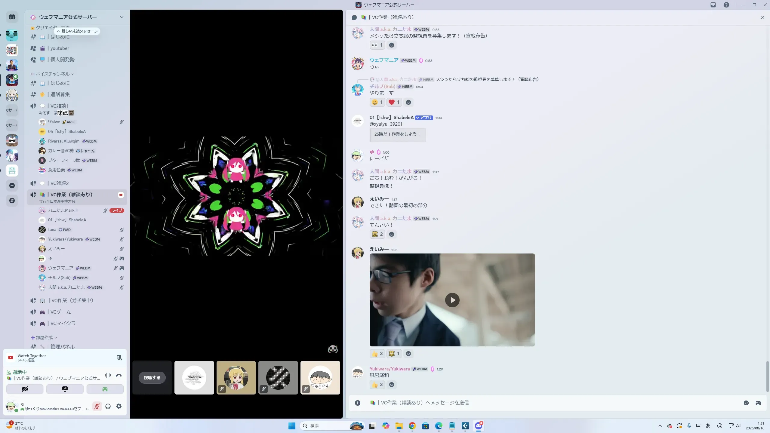Screen dimensions: 770x433
Task: Click the attach plus icon in message box
Action: click(x=357, y=403)
